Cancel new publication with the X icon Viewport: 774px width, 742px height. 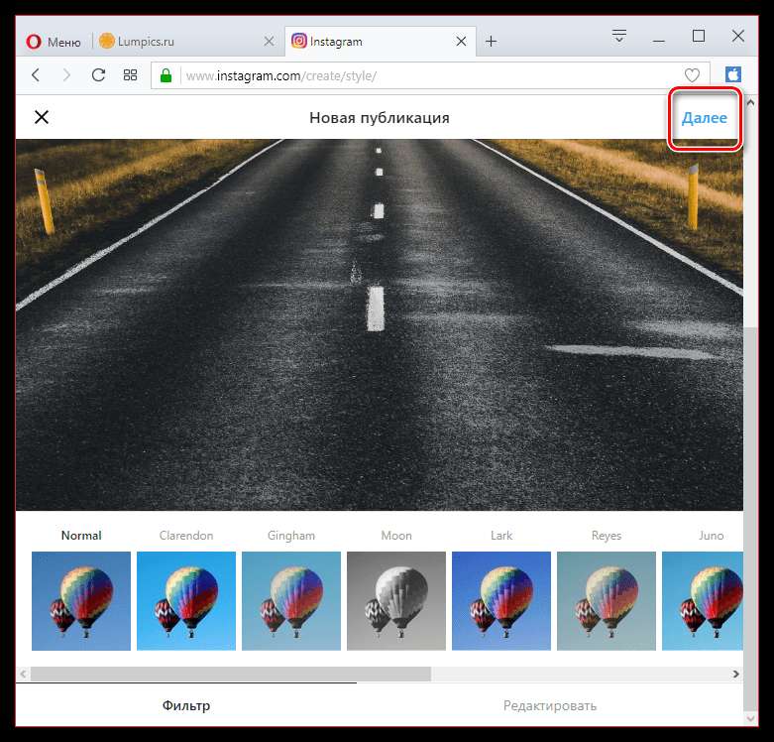pyautogui.click(x=42, y=118)
